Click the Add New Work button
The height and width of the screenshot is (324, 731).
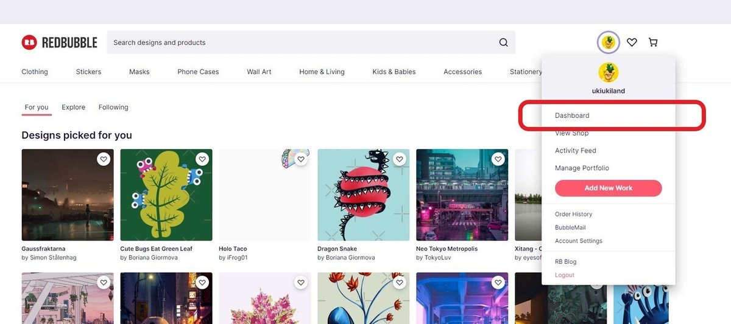(608, 188)
